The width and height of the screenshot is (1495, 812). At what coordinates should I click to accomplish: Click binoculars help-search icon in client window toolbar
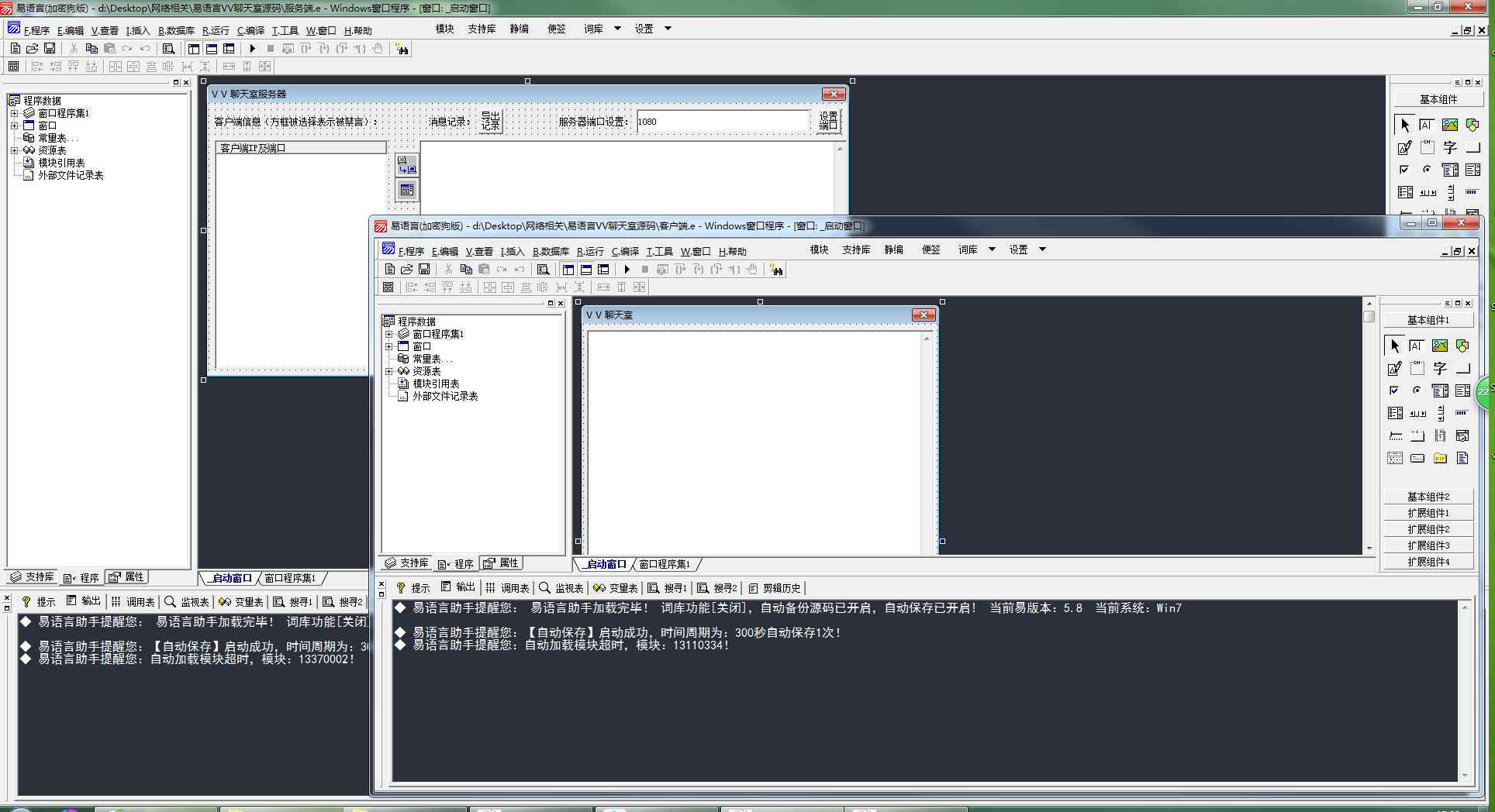(x=776, y=269)
